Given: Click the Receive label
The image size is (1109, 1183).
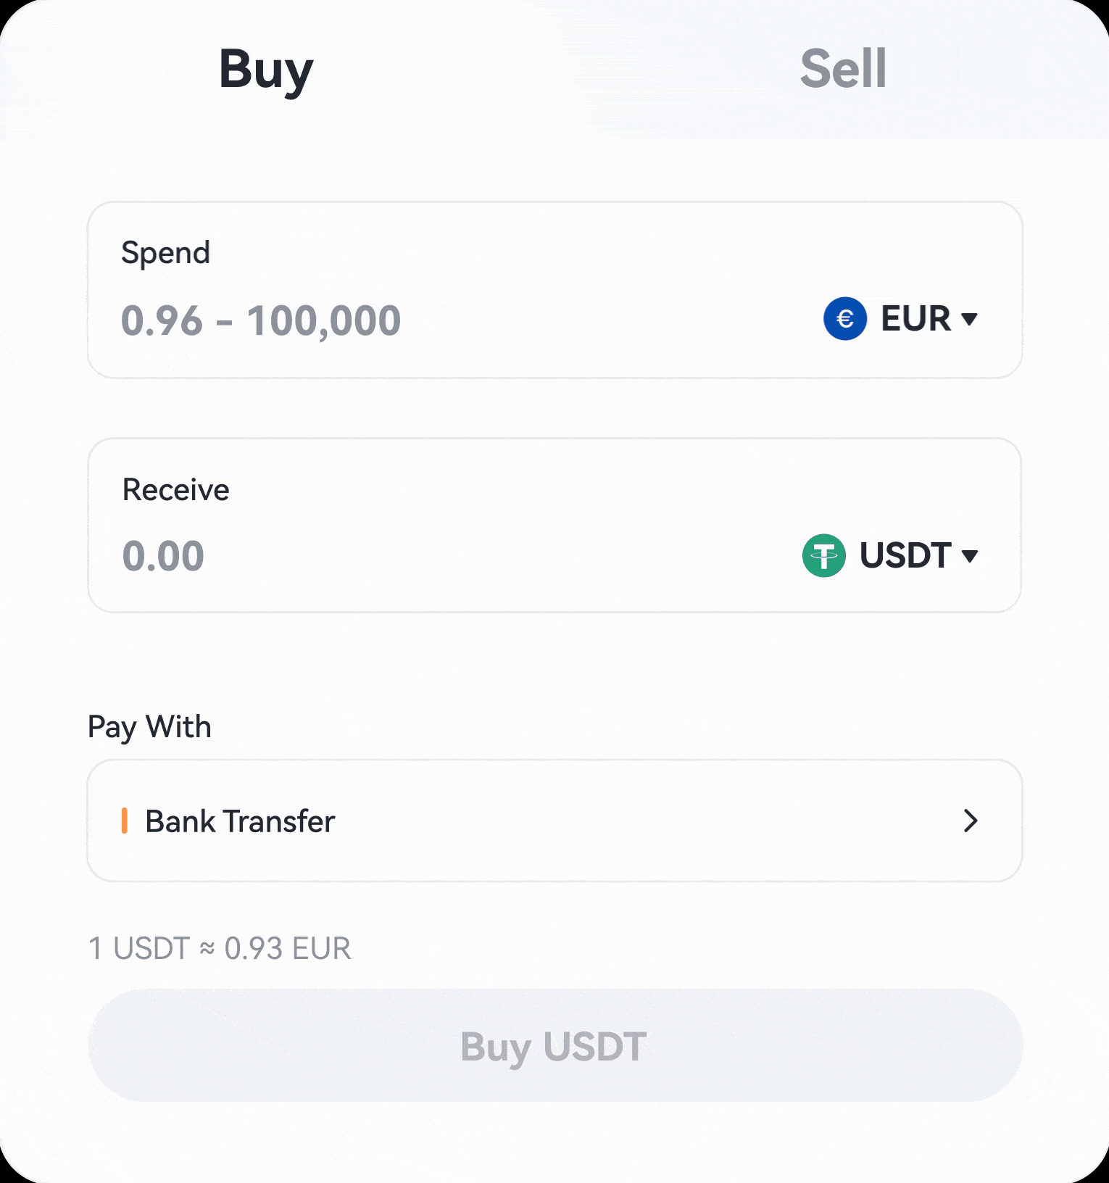Looking at the screenshot, I should (176, 490).
